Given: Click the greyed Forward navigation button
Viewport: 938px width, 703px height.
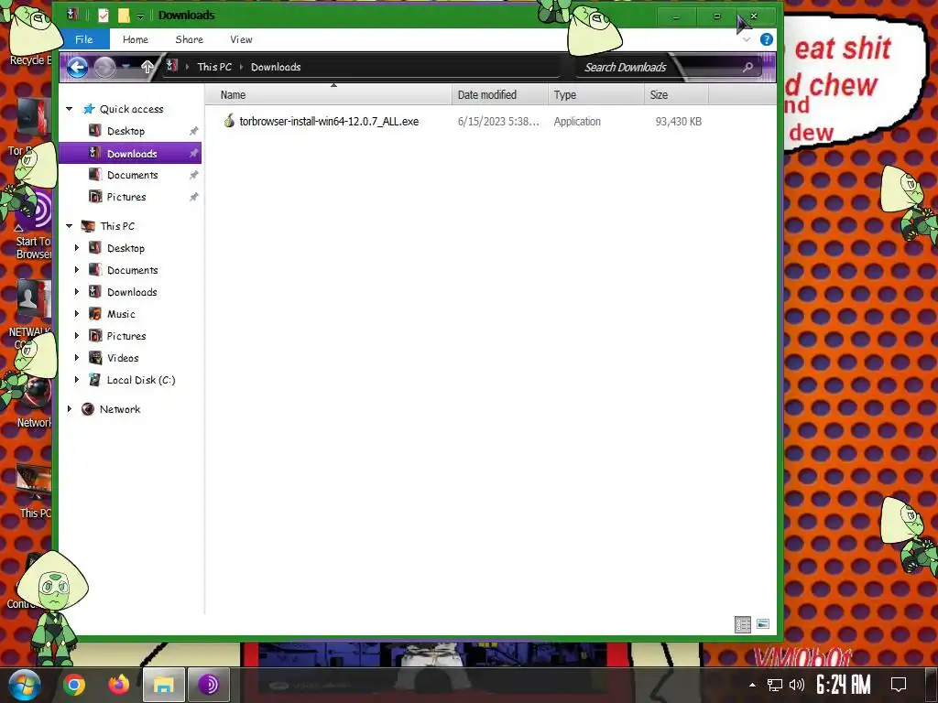Looking at the screenshot, I should point(104,67).
